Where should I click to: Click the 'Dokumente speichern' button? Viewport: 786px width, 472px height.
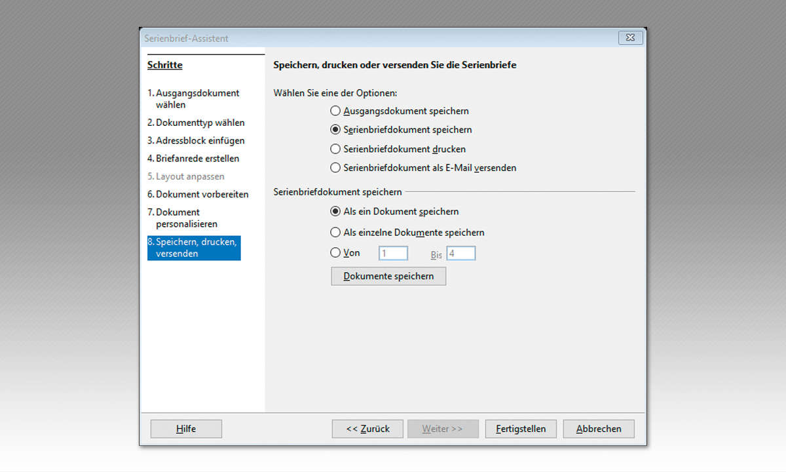(388, 276)
